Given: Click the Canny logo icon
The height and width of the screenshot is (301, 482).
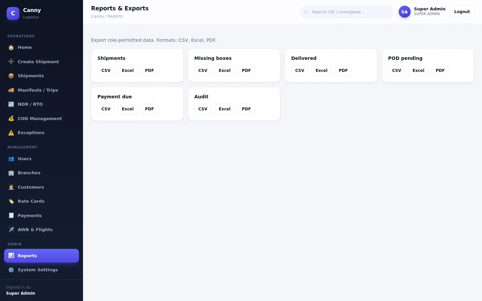Looking at the screenshot, I should click(x=13, y=13).
